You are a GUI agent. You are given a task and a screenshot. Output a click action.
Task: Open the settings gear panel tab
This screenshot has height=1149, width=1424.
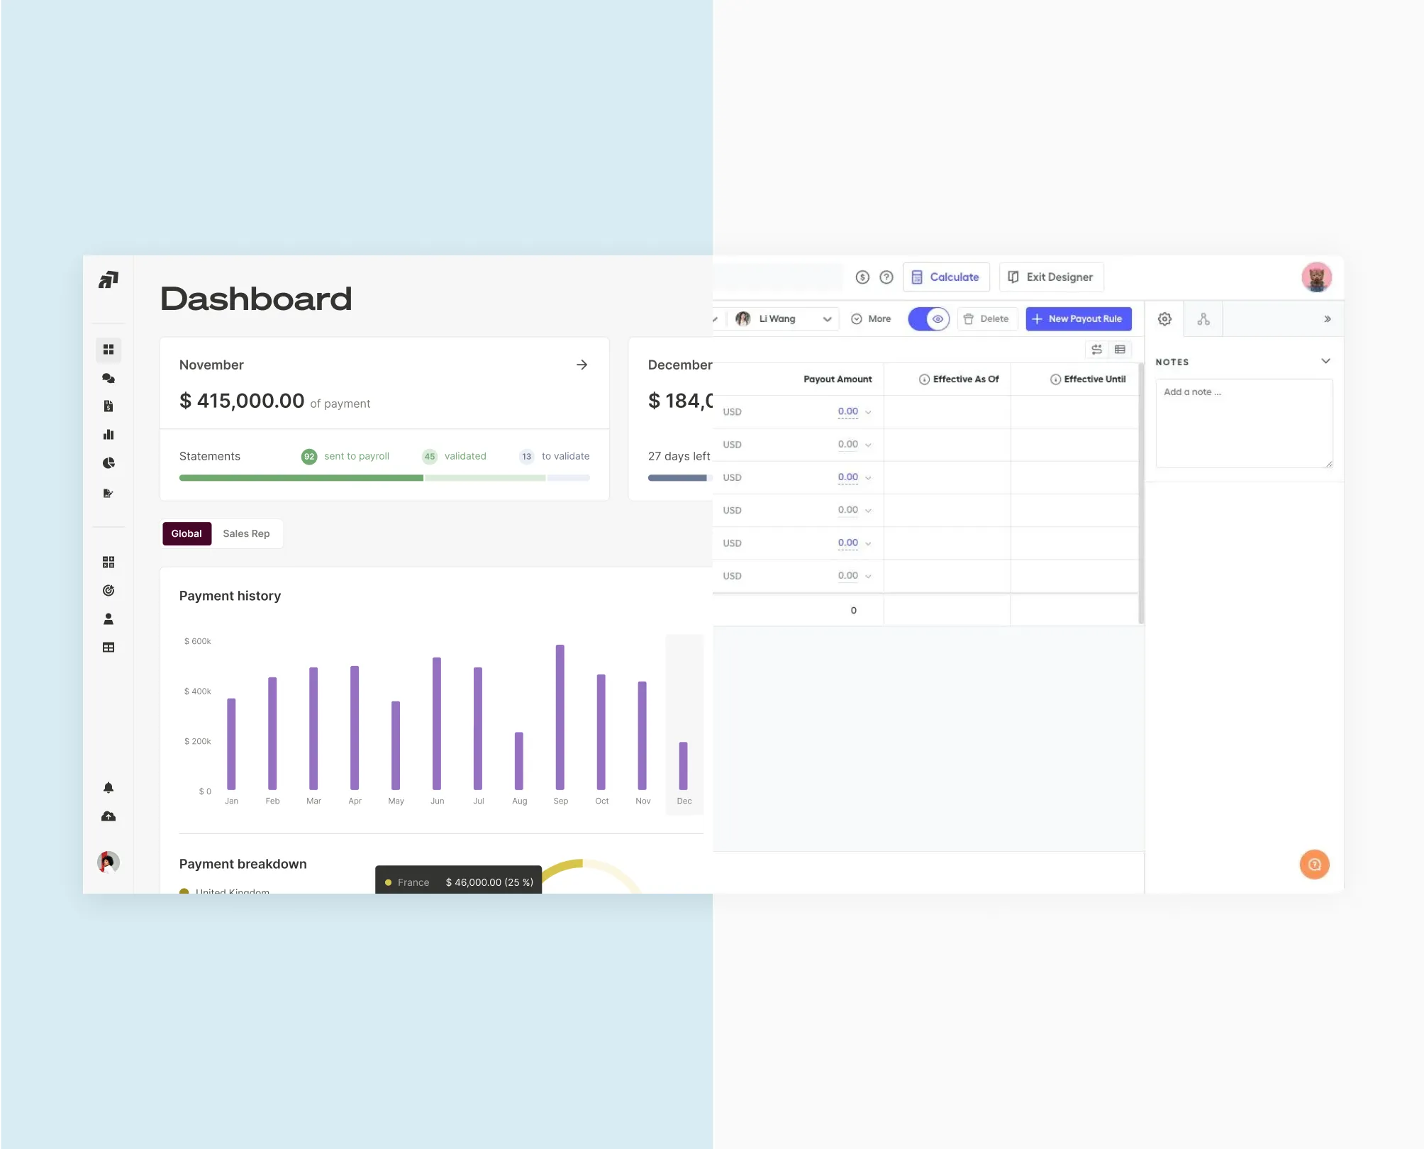1164,319
